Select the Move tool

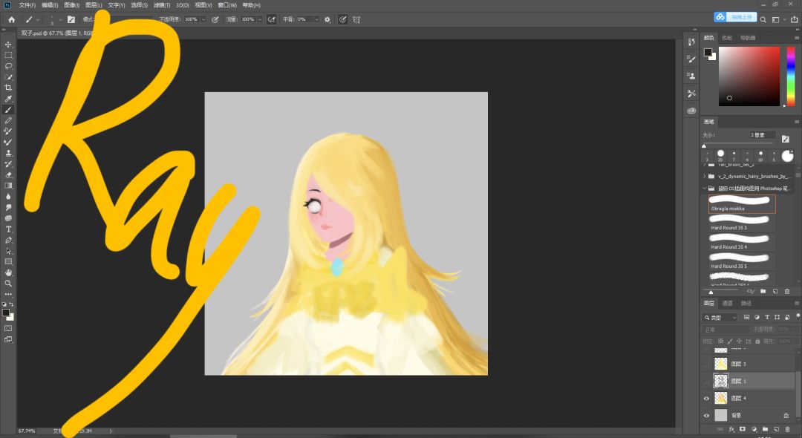tap(8, 45)
